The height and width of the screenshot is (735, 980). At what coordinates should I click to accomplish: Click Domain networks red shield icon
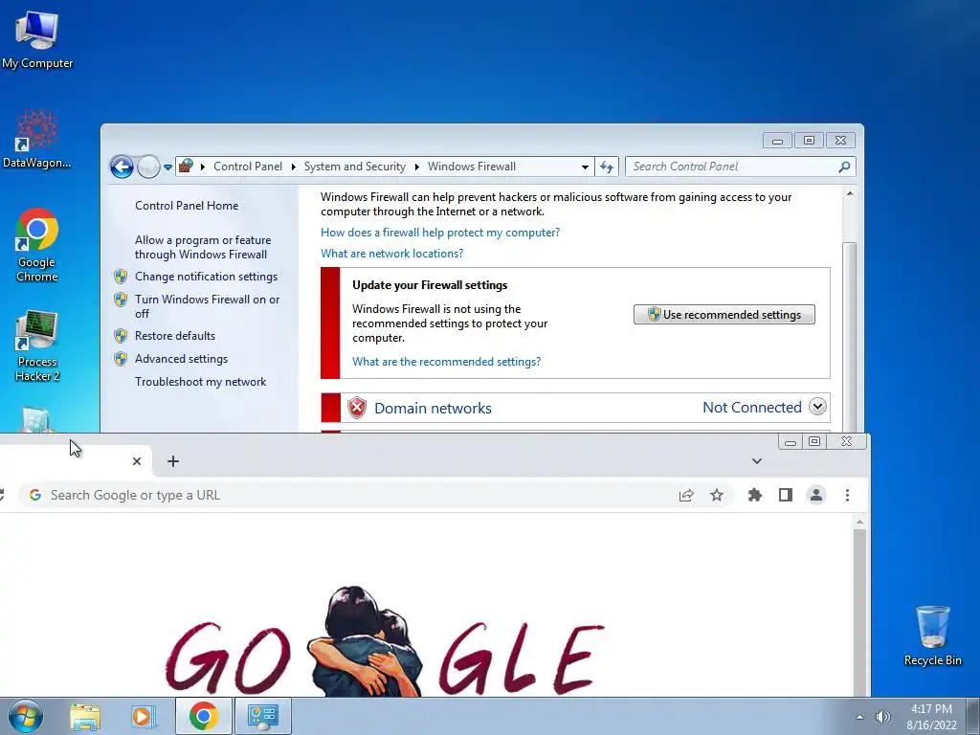[x=356, y=408]
